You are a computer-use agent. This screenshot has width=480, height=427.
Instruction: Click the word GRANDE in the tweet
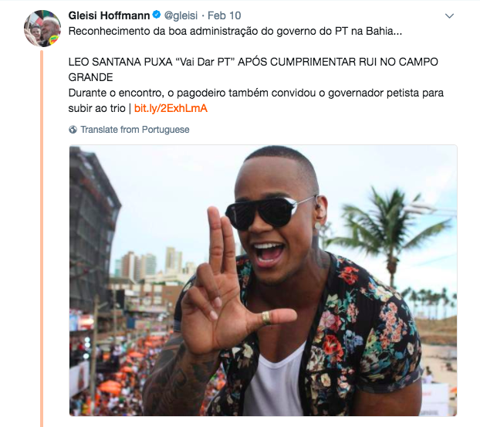(x=90, y=77)
